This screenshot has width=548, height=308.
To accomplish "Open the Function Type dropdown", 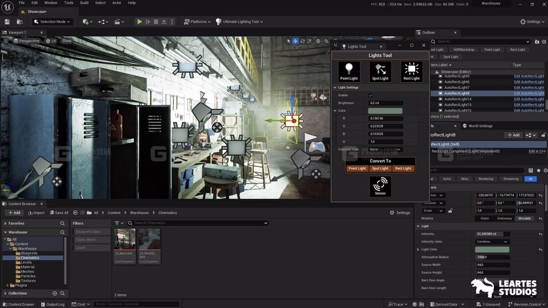I will (385, 150).
